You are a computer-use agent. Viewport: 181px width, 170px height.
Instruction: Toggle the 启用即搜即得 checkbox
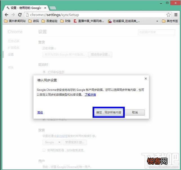44,150
